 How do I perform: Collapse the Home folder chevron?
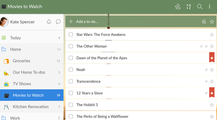(x=59, y=49)
